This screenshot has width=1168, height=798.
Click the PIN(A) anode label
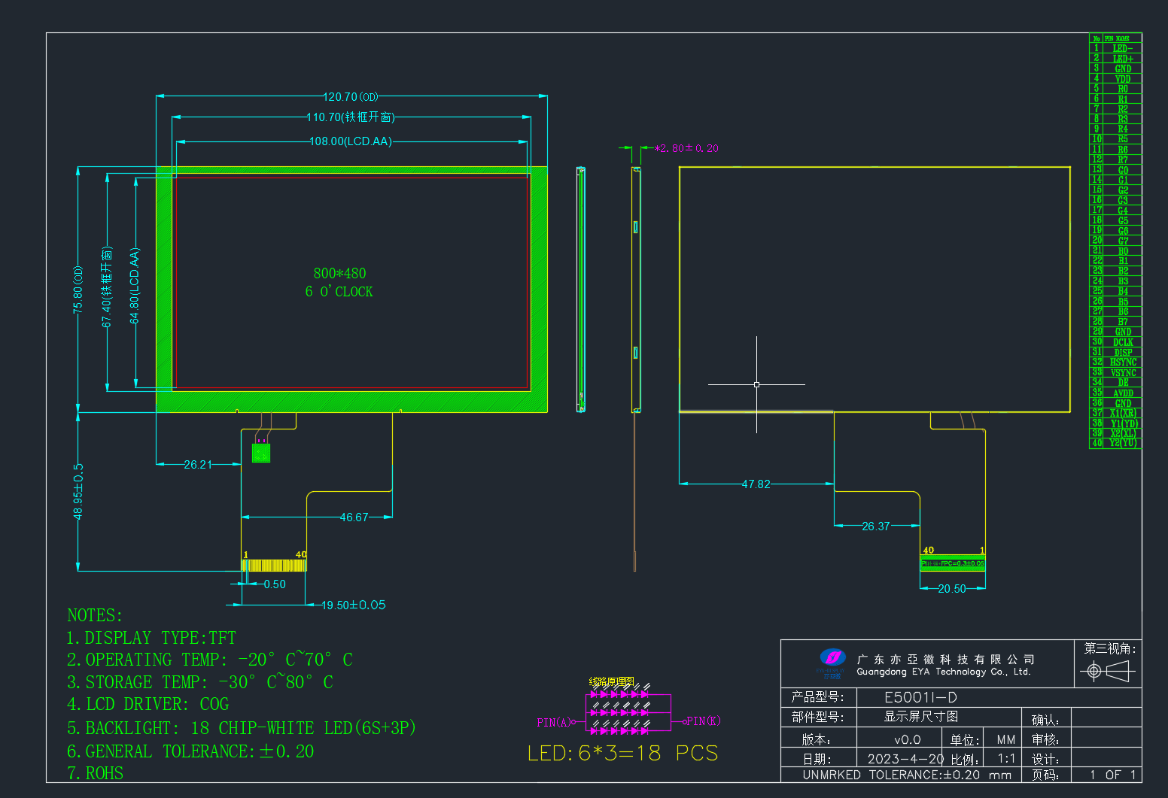(554, 722)
